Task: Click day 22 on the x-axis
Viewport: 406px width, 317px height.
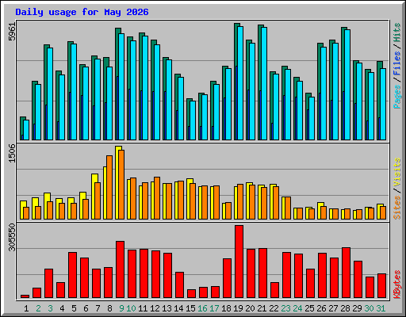Action: [274, 308]
